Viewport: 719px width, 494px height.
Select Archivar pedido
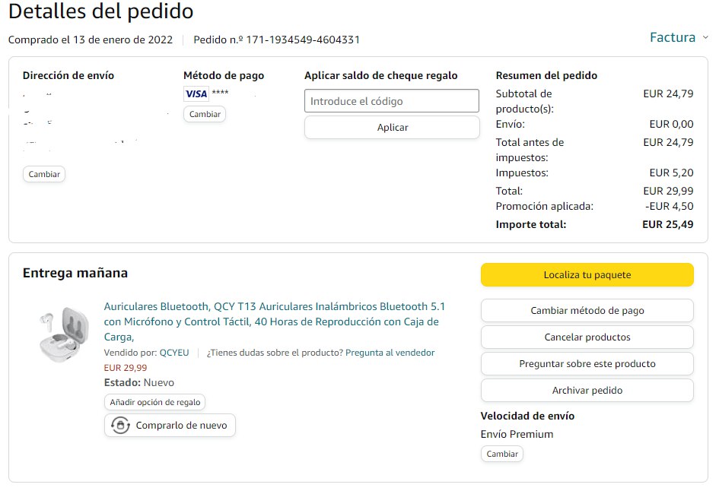point(587,391)
